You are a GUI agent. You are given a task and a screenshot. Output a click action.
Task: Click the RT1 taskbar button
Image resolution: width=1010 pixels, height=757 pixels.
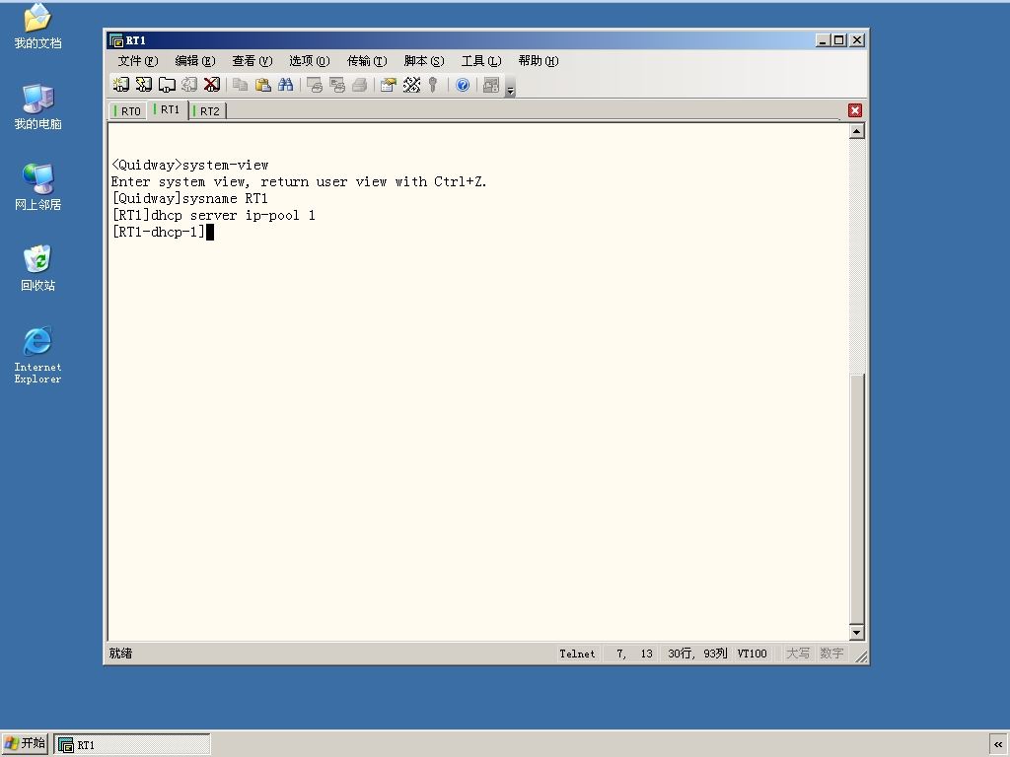(132, 745)
